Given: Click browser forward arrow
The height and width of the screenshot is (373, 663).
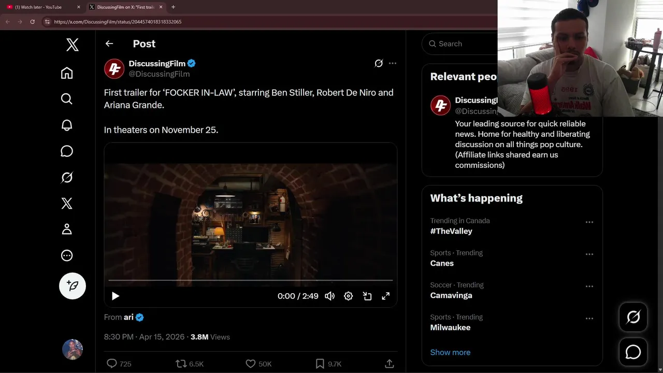Looking at the screenshot, I should [20, 22].
